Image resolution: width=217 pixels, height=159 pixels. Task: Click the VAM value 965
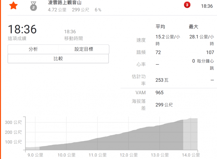point(159,93)
